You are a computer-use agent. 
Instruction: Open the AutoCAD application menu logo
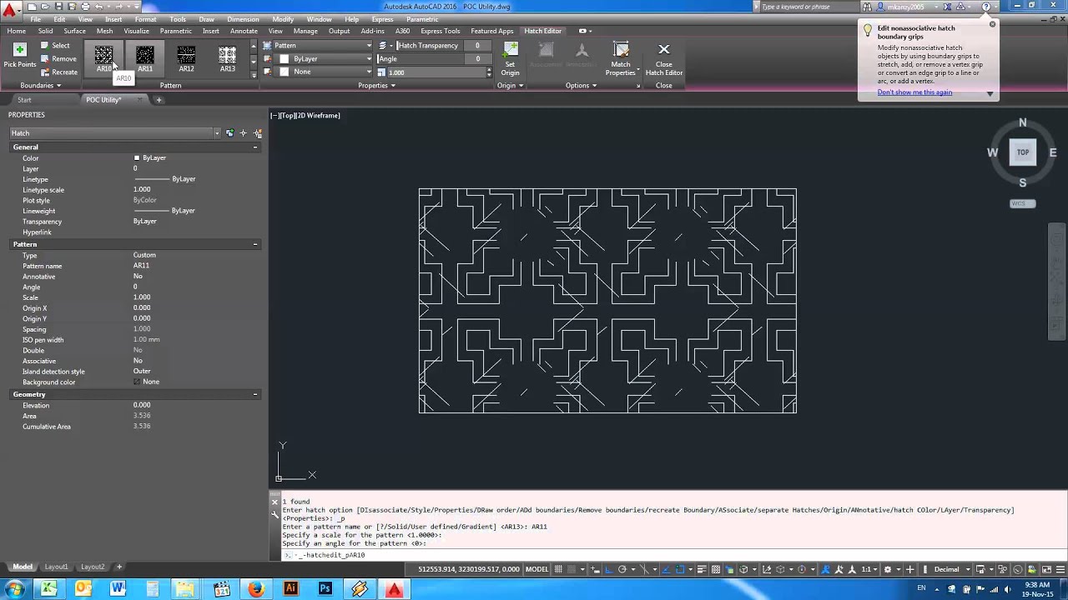click(x=11, y=10)
